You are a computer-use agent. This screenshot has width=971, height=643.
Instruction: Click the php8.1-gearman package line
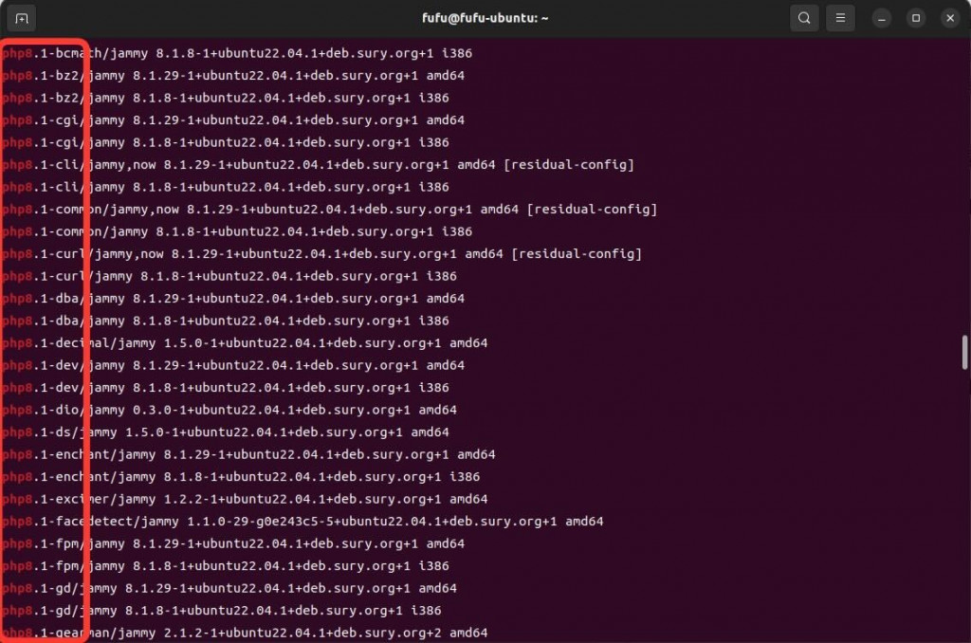pos(245,634)
